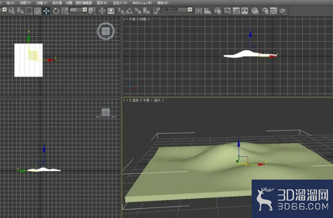Click the blue Z-axis arrow in front viewport
This screenshot has height=218, width=333.
point(251,34)
